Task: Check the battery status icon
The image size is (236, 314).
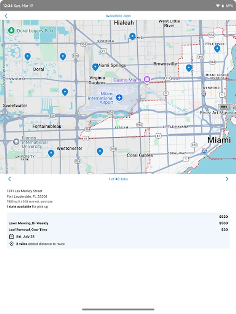Action: (x=223, y=6)
